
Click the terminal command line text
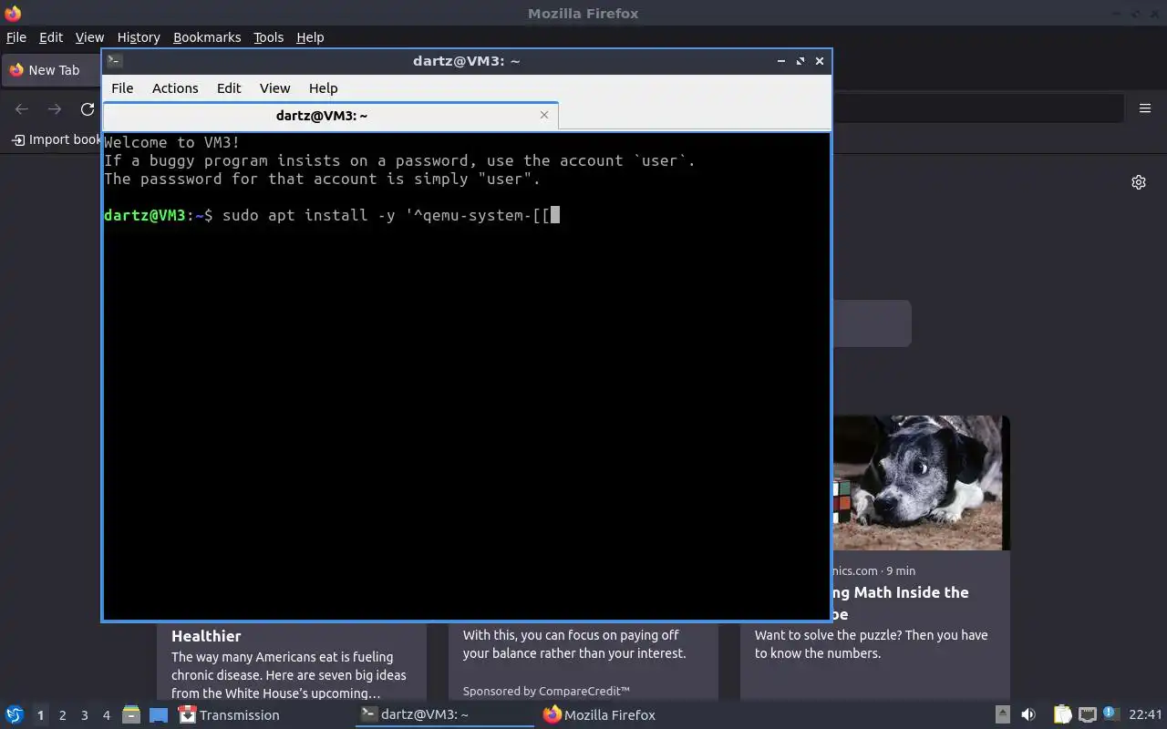click(x=332, y=215)
